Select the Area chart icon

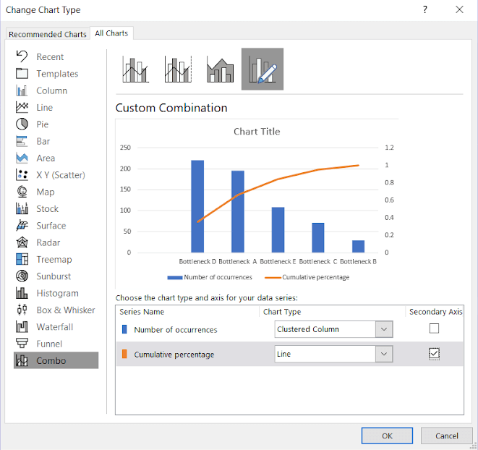click(x=22, y=158)
